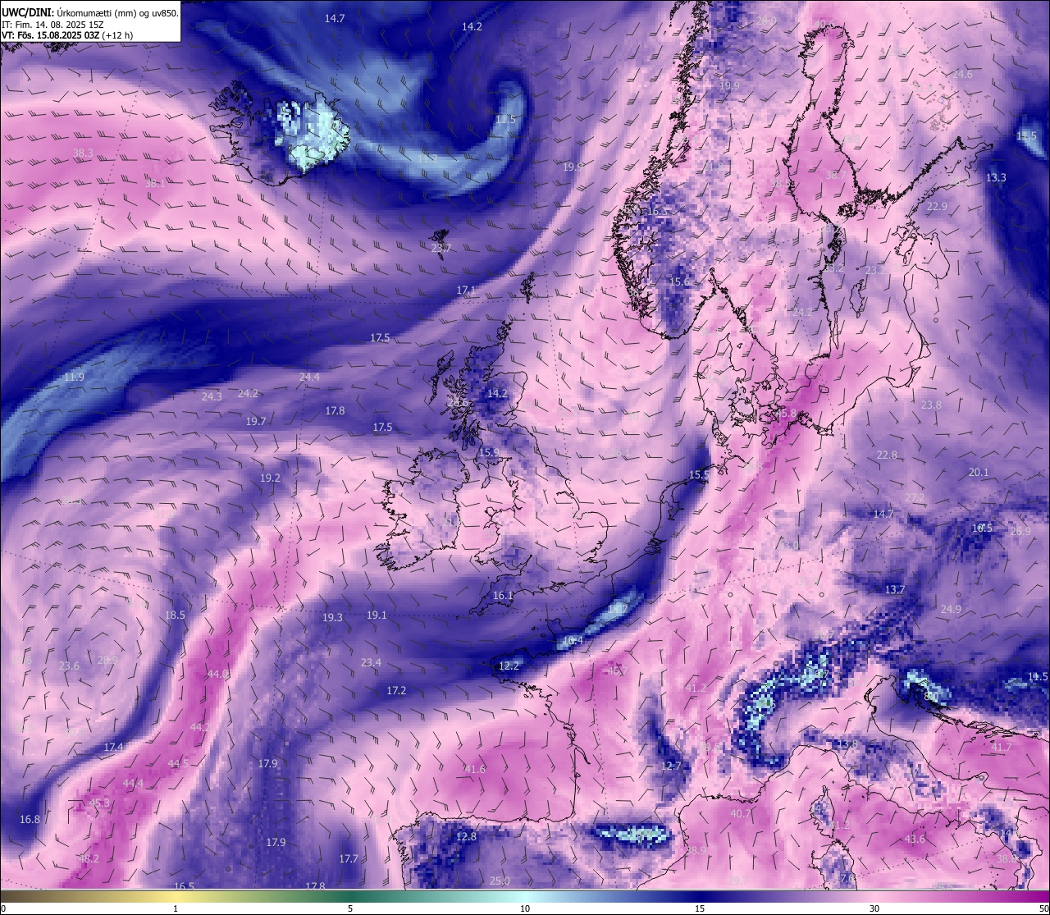Click the '11.9' value in the Atlantic

point(74,377)
